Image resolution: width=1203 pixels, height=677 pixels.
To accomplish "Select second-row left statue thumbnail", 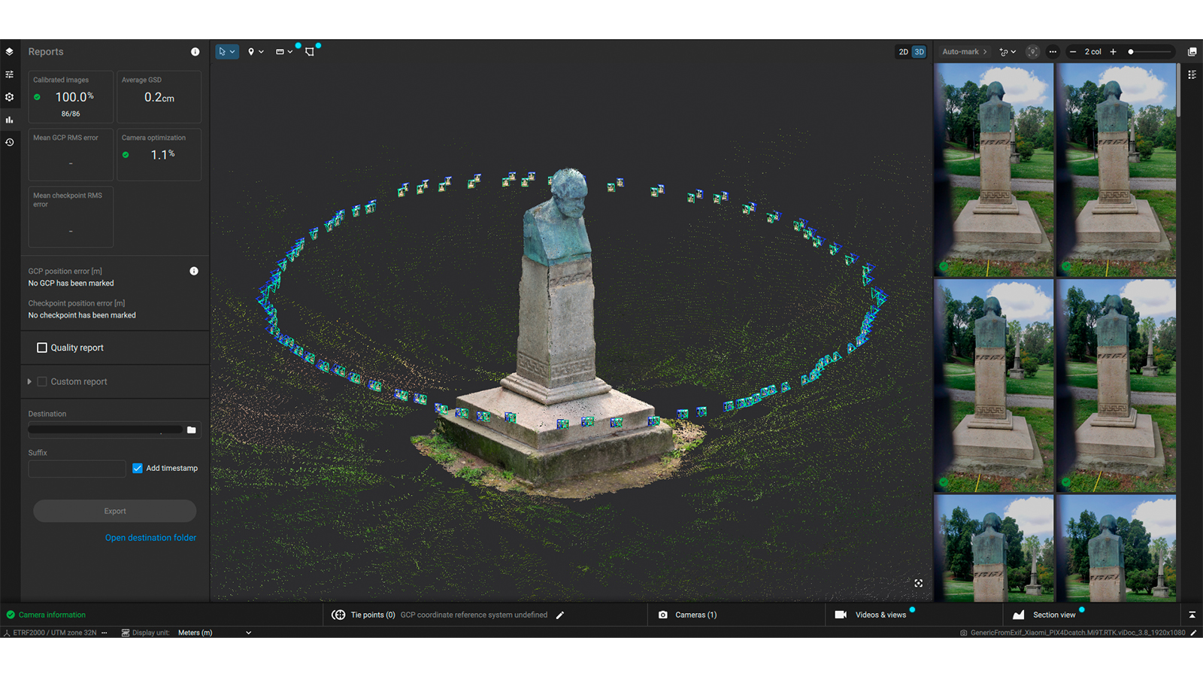I will tap(994, 386).
